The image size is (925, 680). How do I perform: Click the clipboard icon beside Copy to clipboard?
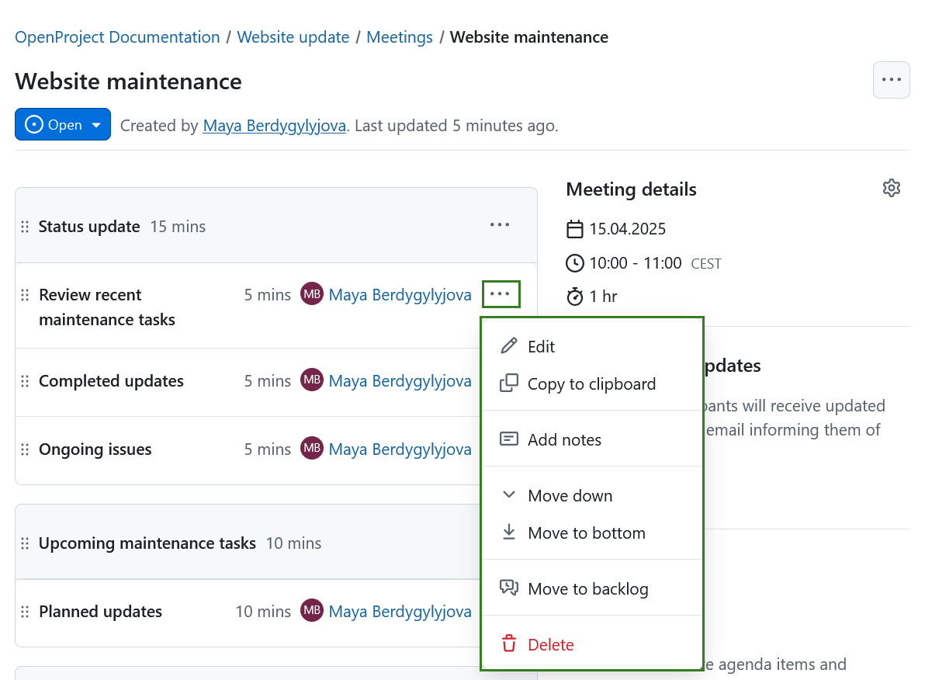click(x=509, y=383)
